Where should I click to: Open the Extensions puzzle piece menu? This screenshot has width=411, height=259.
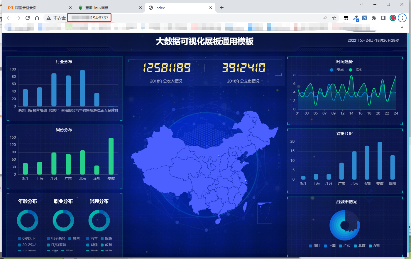374,18
